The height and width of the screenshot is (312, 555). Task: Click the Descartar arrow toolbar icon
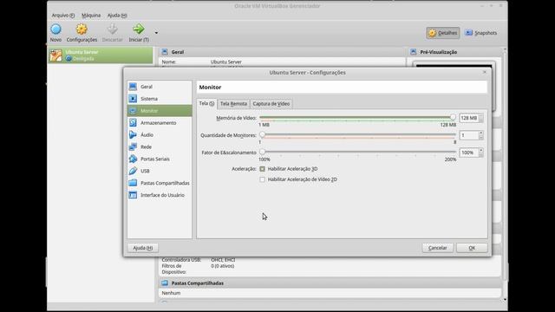[112, 29]
